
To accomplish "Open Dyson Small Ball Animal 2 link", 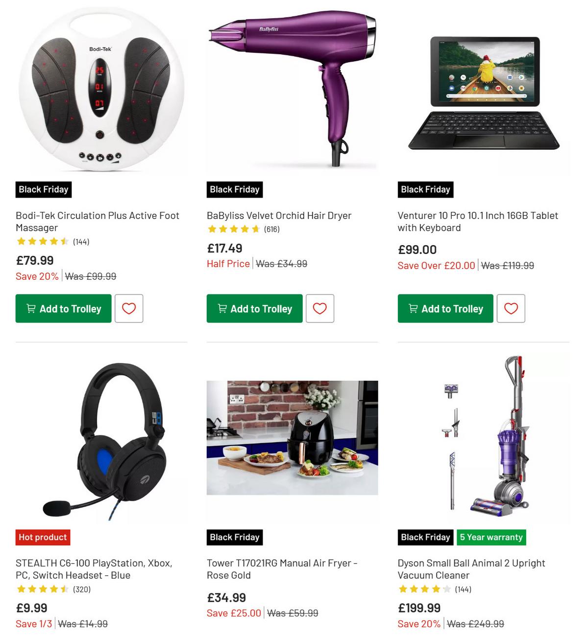I will (471, 569).
